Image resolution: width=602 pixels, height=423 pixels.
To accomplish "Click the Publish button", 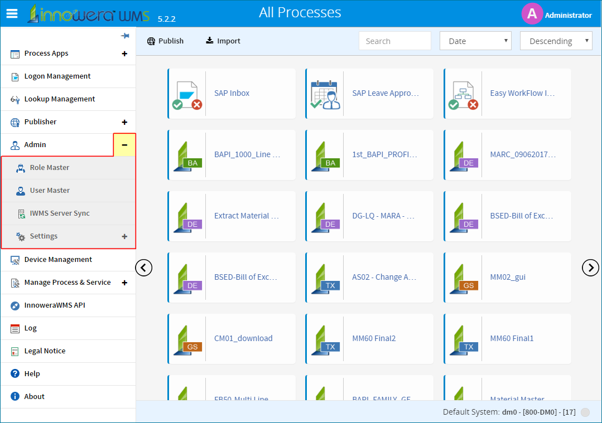I will [166, 41].
